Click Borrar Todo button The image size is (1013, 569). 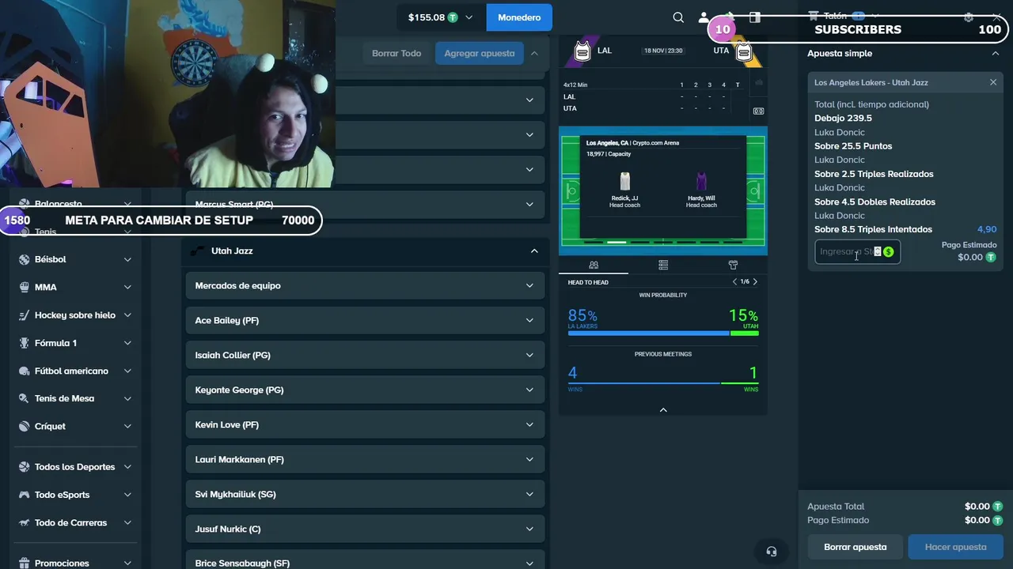click(396, 53)
